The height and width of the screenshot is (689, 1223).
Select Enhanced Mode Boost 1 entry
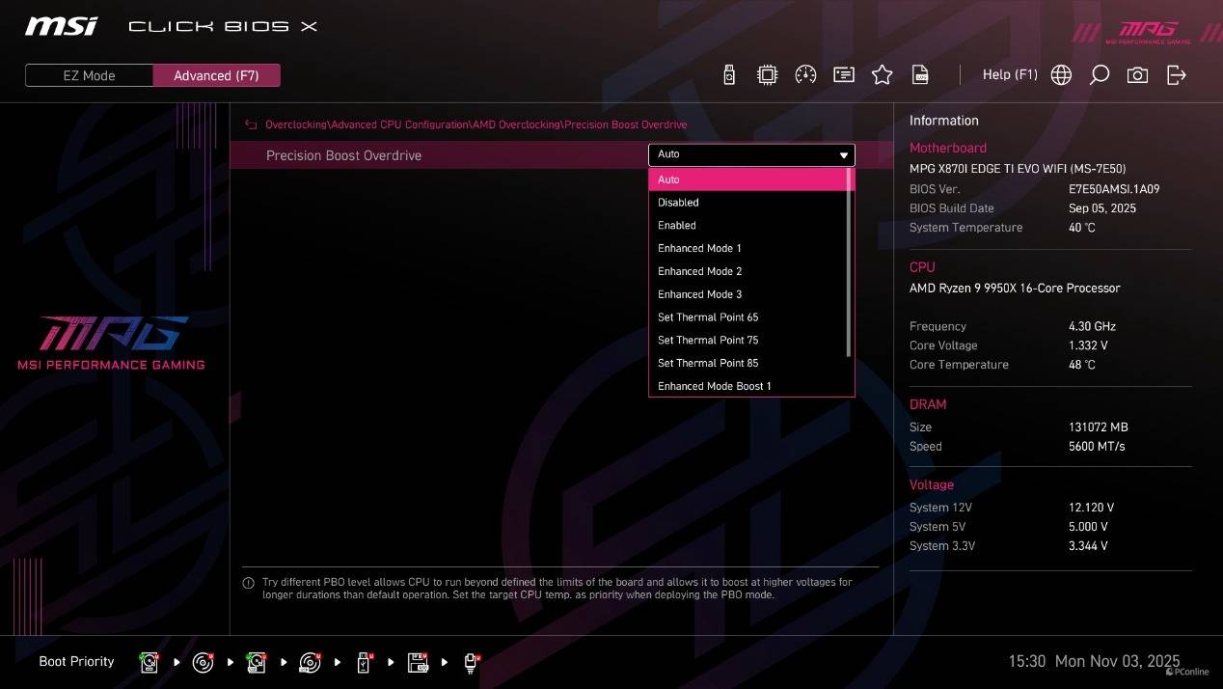click(714, 386)
